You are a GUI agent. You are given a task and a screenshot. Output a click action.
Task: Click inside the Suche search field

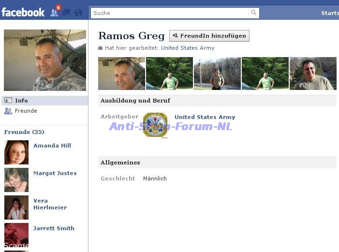point(169,13)
